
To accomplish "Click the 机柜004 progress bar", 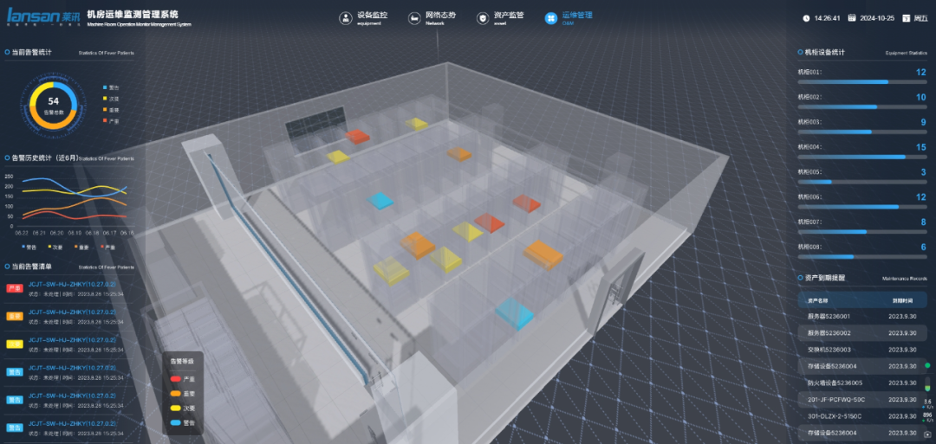I will (x=862, y=157).
